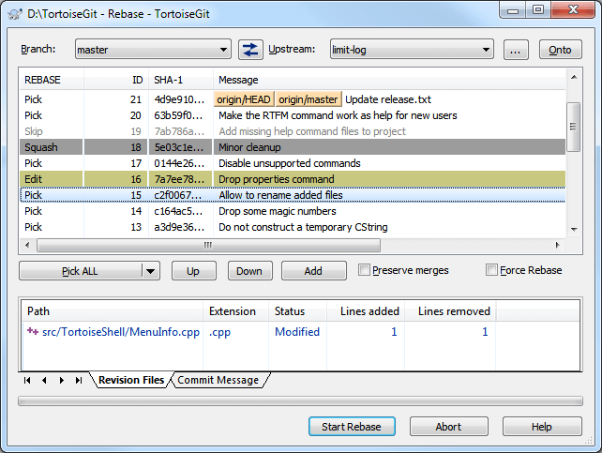The width and height of the screenshot is (602, 453).
Task: Click the horizontal scroll right arrow
Action: [558, 245]
